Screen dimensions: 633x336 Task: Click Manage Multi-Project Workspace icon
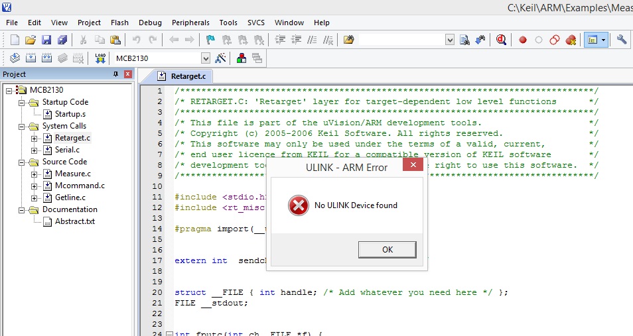[257, 58]
